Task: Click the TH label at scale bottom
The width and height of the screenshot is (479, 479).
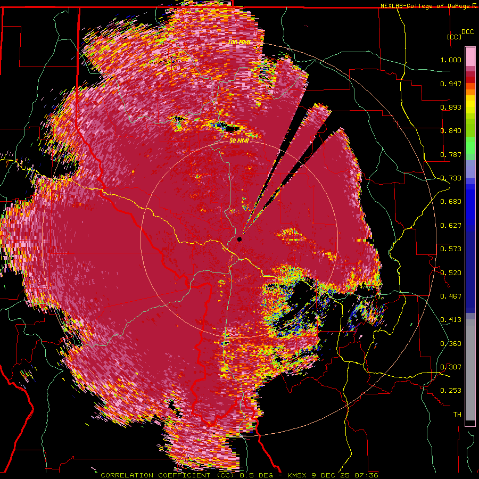Action: tap(457, 415)
